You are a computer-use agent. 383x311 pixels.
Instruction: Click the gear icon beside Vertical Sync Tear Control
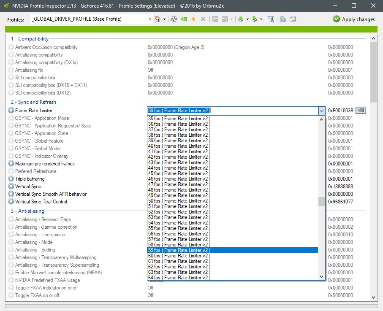click(x=11, y=201)
